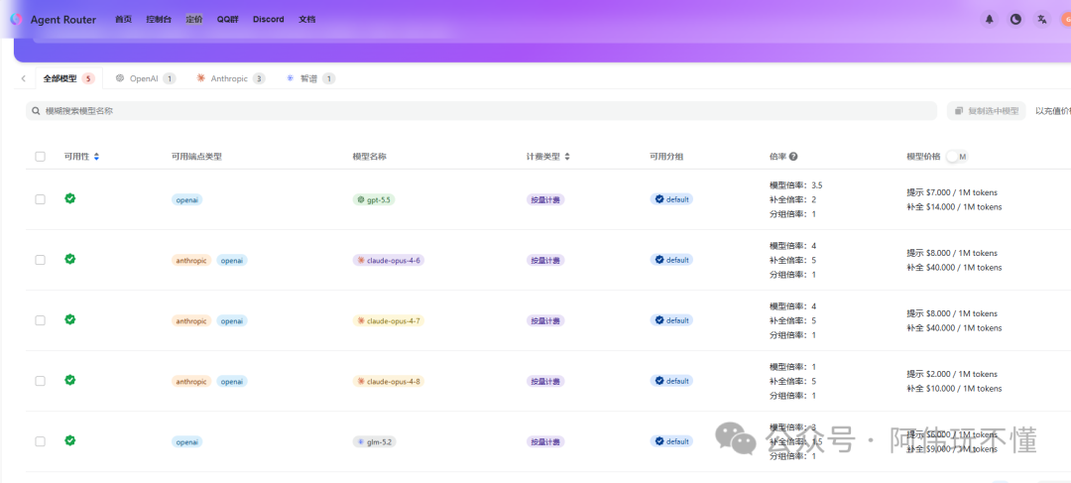Sort by 计费类型 column arrow
This screenshot has width=1071, height=483.
[567, 157]
